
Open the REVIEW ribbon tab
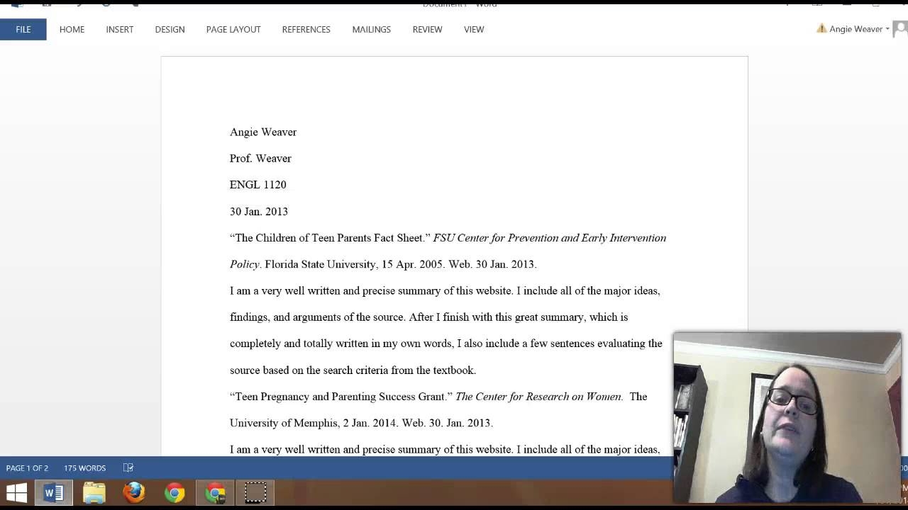tap(426, 29)
